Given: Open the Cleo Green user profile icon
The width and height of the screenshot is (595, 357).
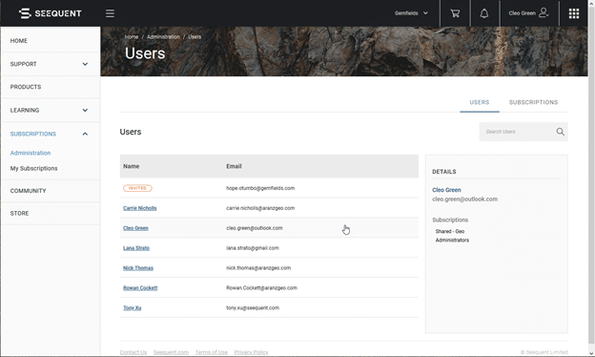Looking at the screenshot, I should (x=544, y=12).
